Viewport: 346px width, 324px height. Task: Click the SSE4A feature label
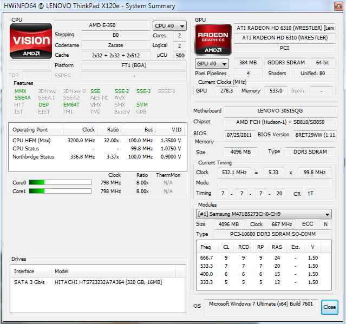23,98
